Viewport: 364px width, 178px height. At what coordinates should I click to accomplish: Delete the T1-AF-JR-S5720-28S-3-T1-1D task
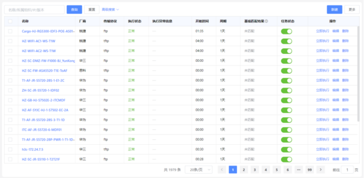click(345, 120)
